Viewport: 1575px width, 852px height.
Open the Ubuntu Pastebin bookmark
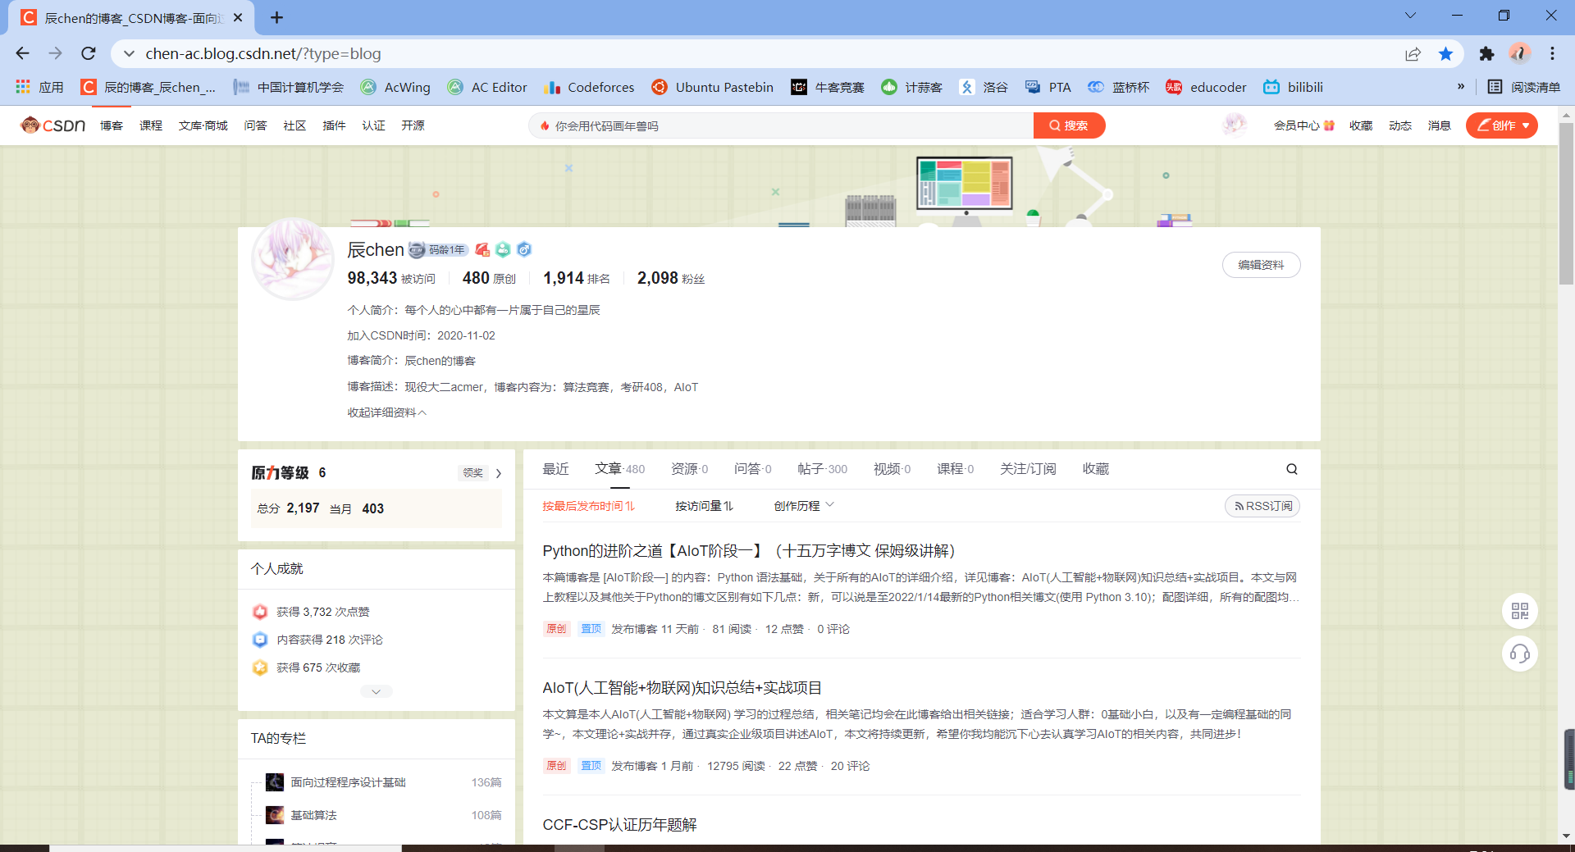(712, 87)
